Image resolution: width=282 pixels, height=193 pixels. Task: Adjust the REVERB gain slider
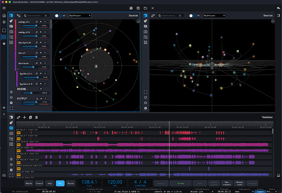31,93
